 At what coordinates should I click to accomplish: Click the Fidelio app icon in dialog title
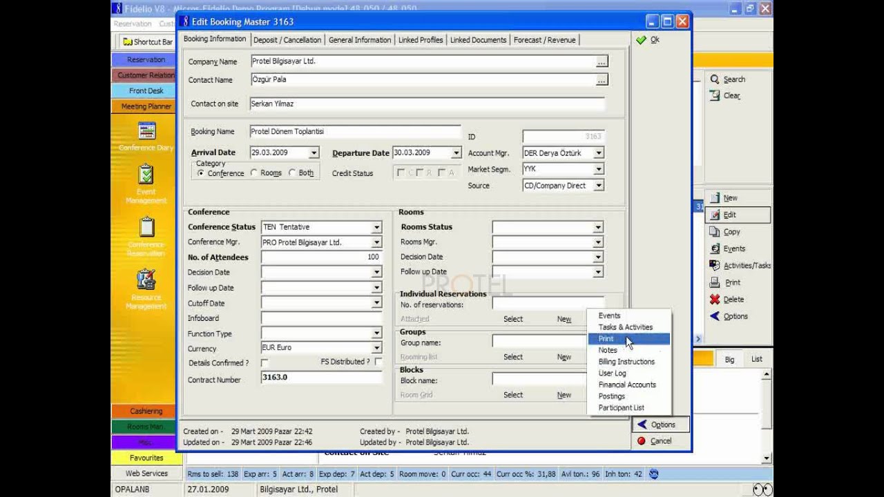pyautogui.click(x=184, y=21)
